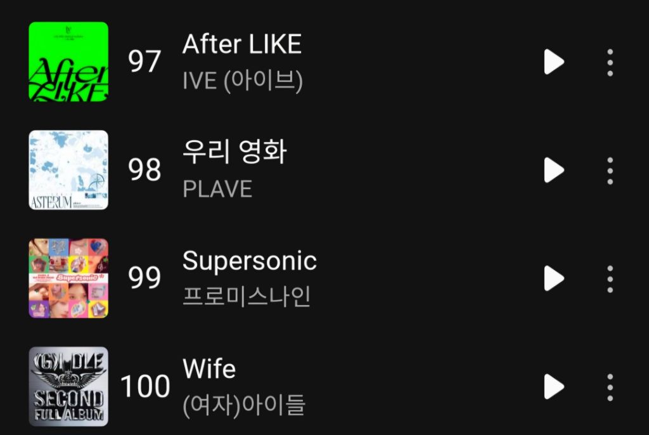
Task: Open the options menu for After LIKE
Action: click(609, 62)
